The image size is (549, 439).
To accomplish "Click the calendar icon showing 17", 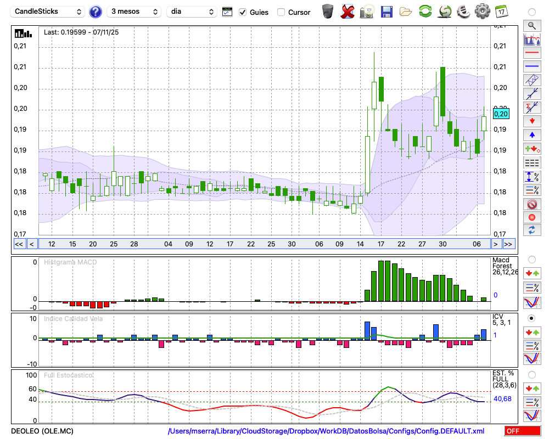I will [501, 12].
